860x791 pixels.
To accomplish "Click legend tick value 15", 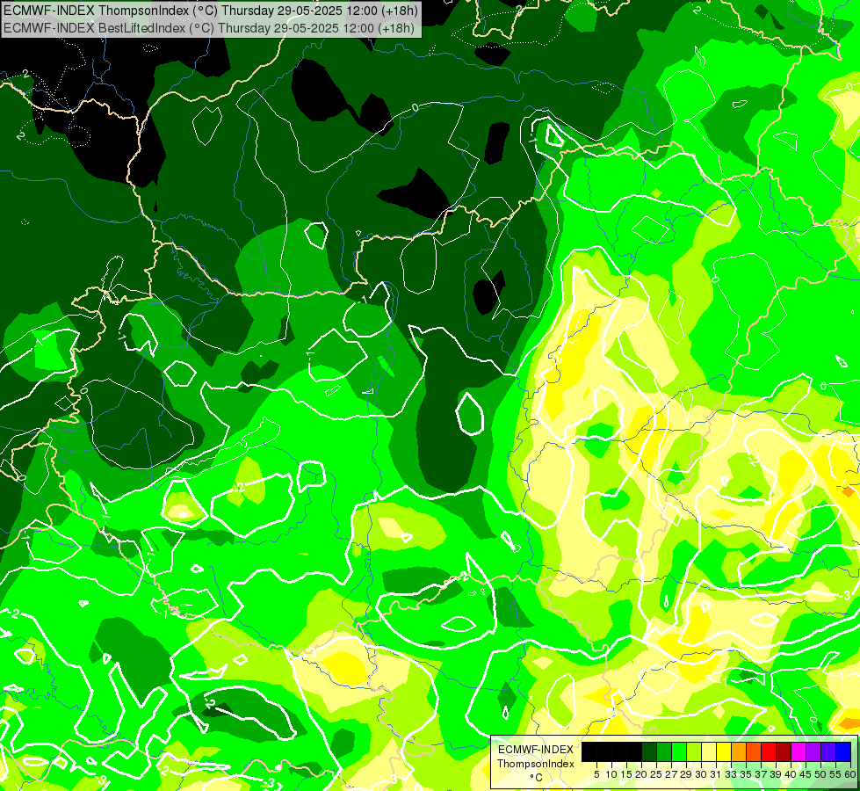I will point(626,774).
